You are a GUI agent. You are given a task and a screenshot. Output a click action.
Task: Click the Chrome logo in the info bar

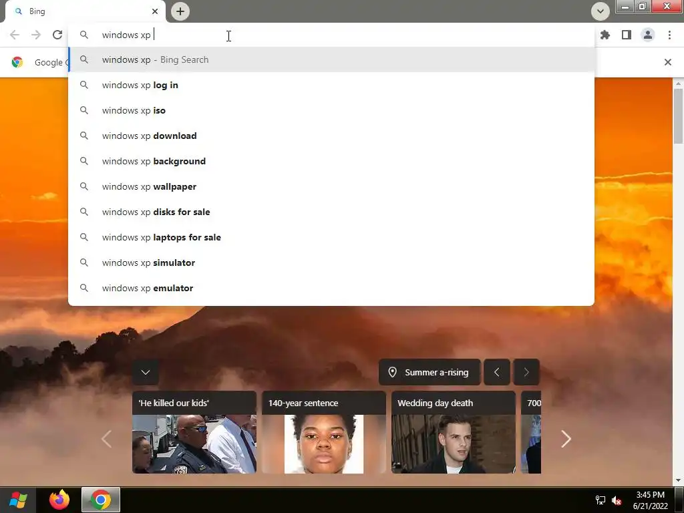pos(17,62)
